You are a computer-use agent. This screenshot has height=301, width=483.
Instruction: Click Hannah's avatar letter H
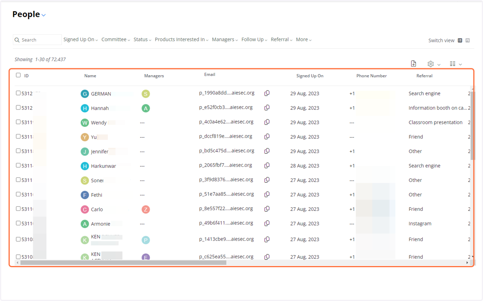85,108
